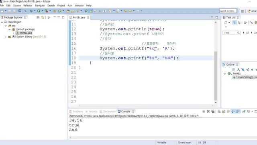This screenshot has width=257, height=145.
Task: Switch to the Problems tab
Action: (76, 112)
